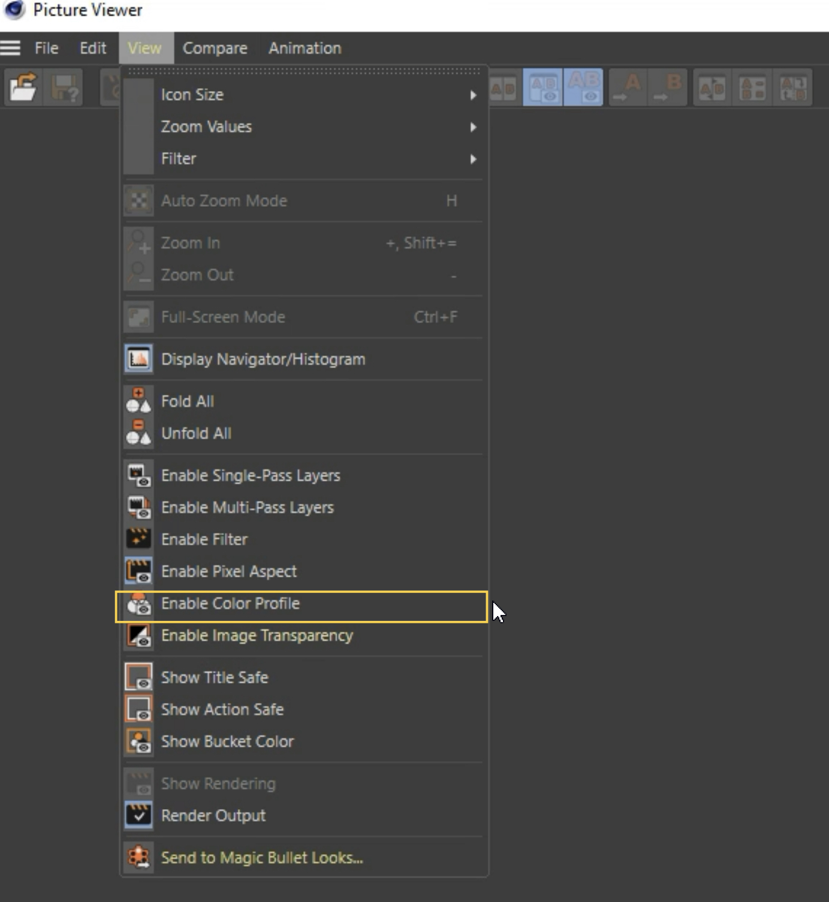Select Enable Multi-Pass Layers entry
The image size is (829, 902).
coord(302,507)
